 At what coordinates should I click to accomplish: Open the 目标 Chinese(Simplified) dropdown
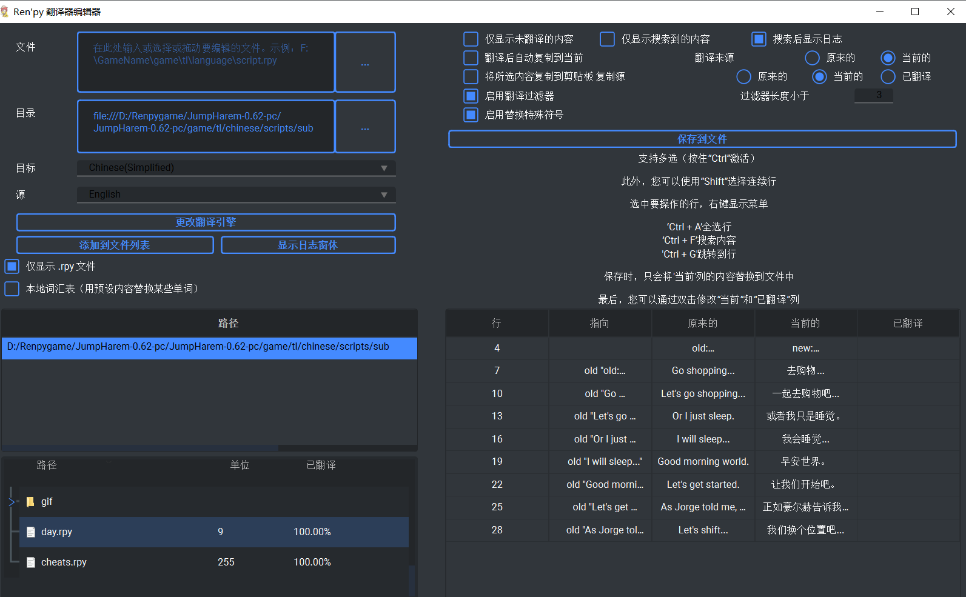click(x=236, y=168)
